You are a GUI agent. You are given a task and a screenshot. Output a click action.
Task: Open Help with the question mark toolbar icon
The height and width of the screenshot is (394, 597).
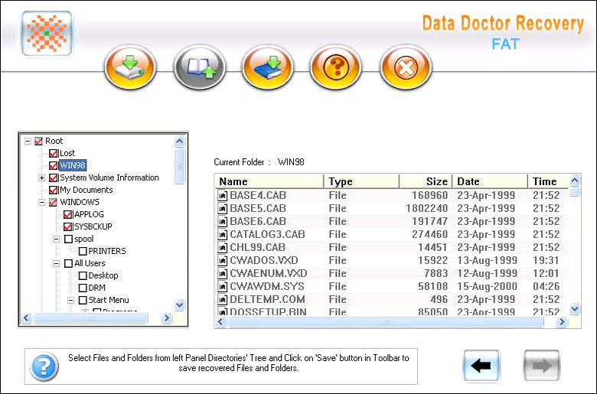(x=336, y=67)
